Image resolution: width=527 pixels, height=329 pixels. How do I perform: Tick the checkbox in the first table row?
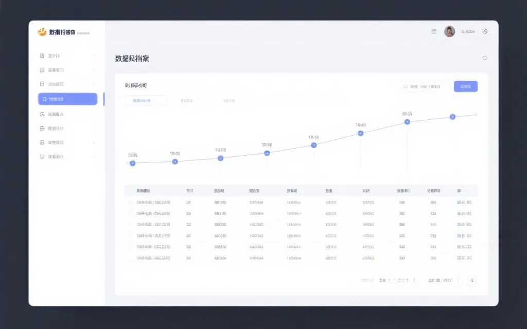(130, 203)
